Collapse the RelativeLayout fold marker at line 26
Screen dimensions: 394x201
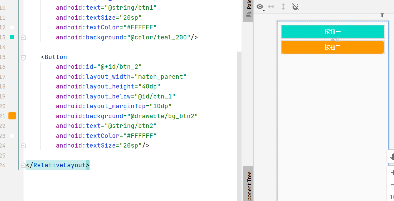(23, 165)
